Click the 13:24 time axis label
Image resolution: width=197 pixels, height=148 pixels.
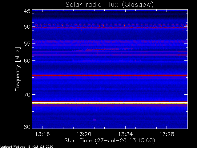pos(125,134)
